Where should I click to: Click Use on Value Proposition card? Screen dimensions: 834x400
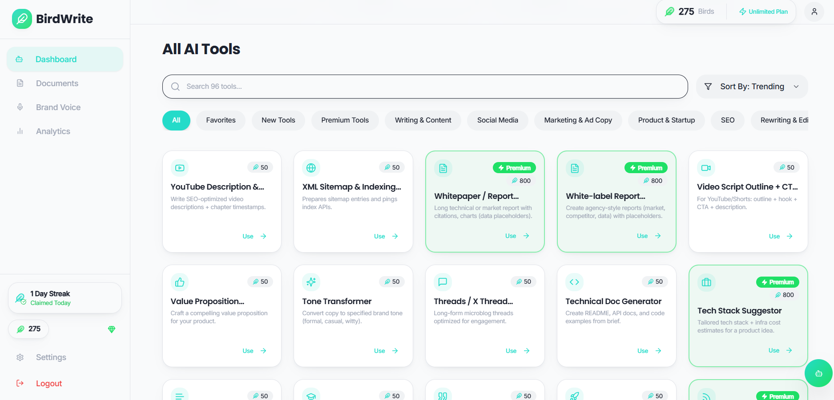click(x=254, y=351)
